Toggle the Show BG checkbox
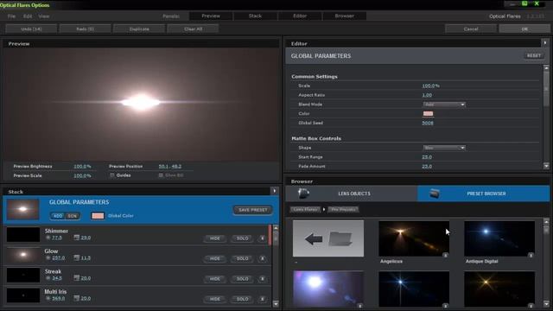Image resolution: width=553 pixels, height=311 pixels. (161, 175)
